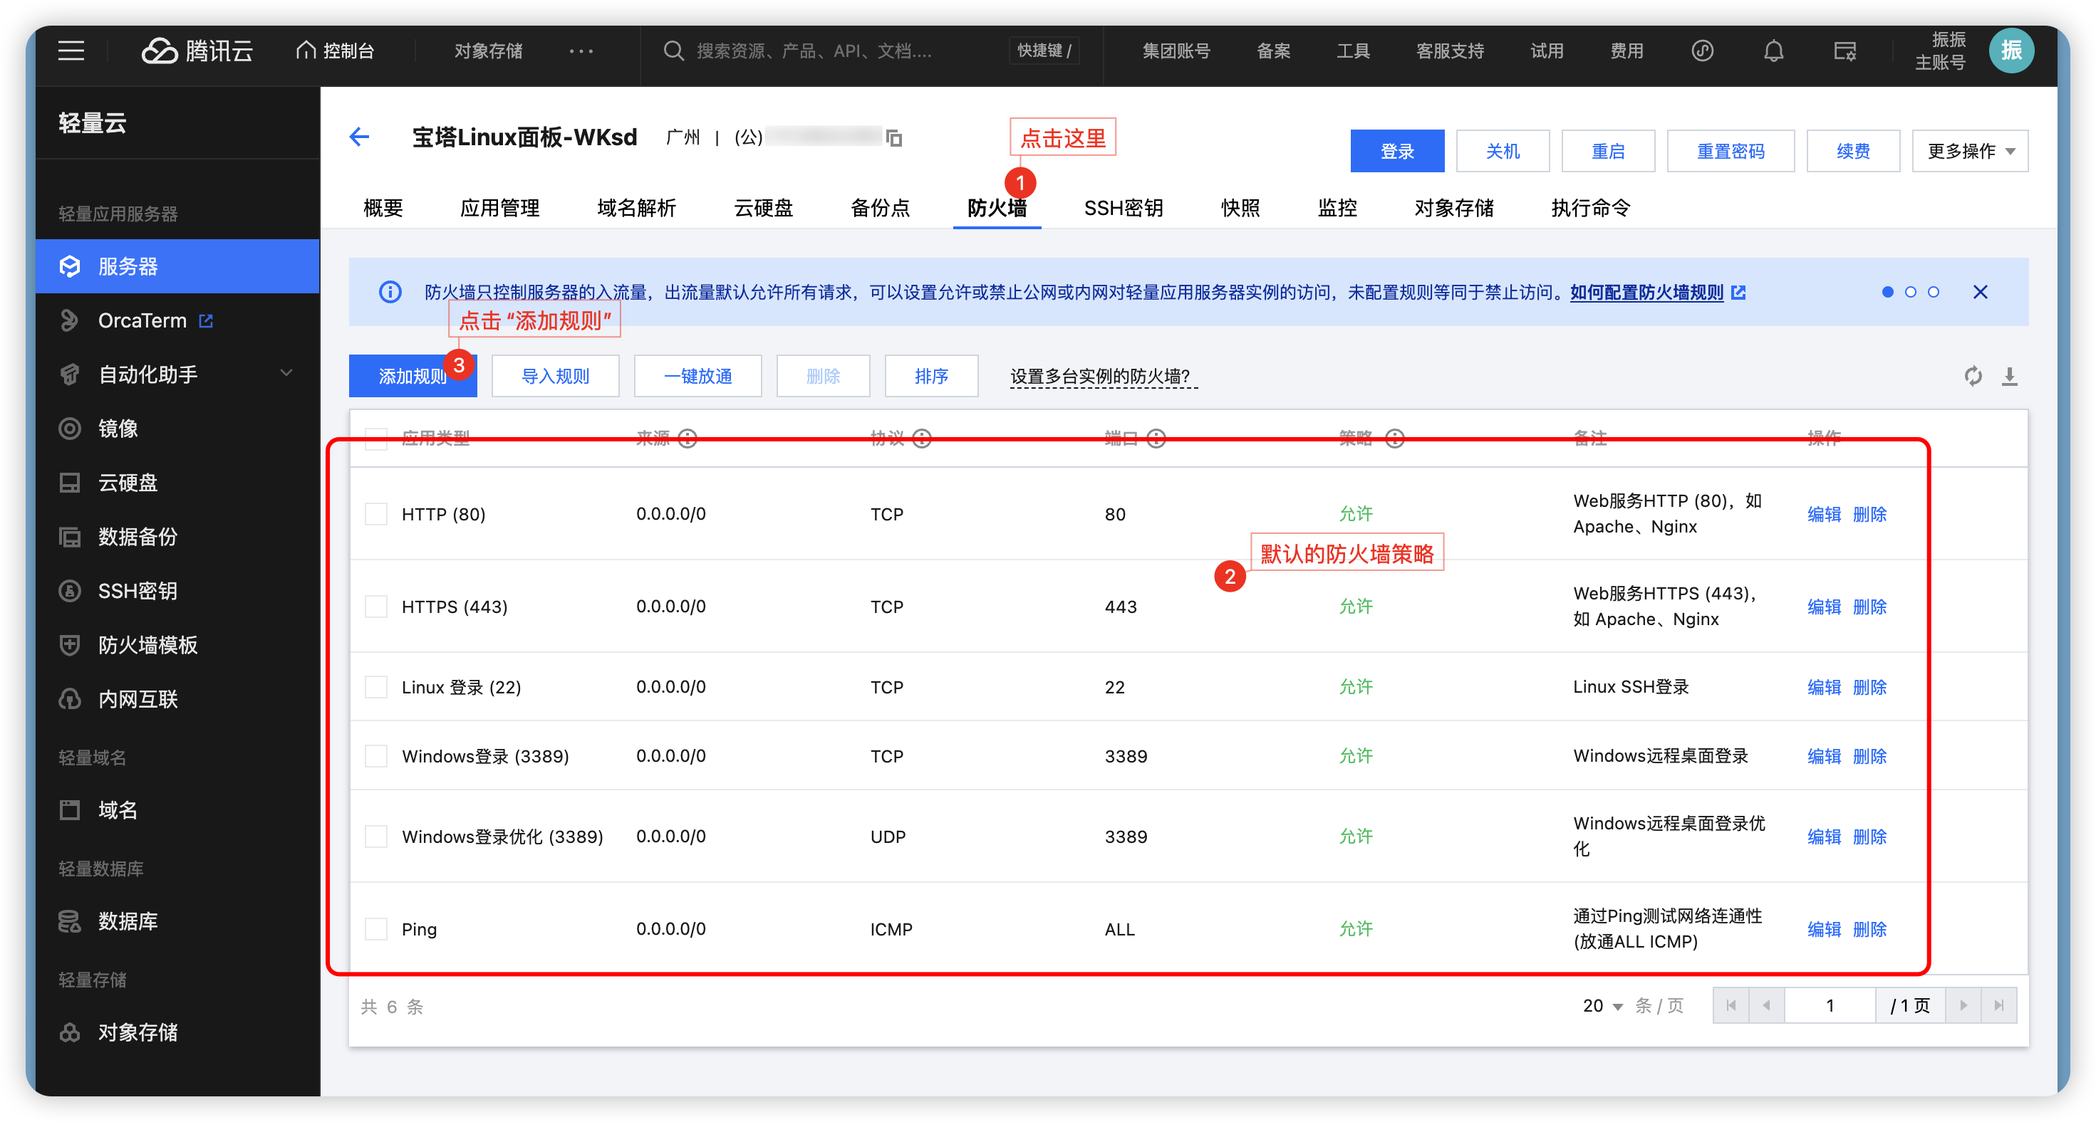Image resolution: width=2096 pixels, height=1122 pixels.
Task: Open the top bar more products ellipsis
Action: click(581, 51)
